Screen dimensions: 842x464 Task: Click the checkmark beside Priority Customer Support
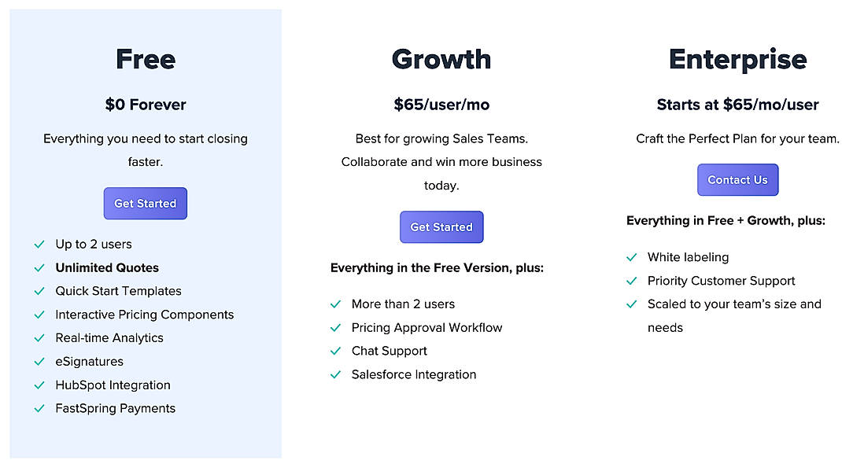click(x=631, y=281)
